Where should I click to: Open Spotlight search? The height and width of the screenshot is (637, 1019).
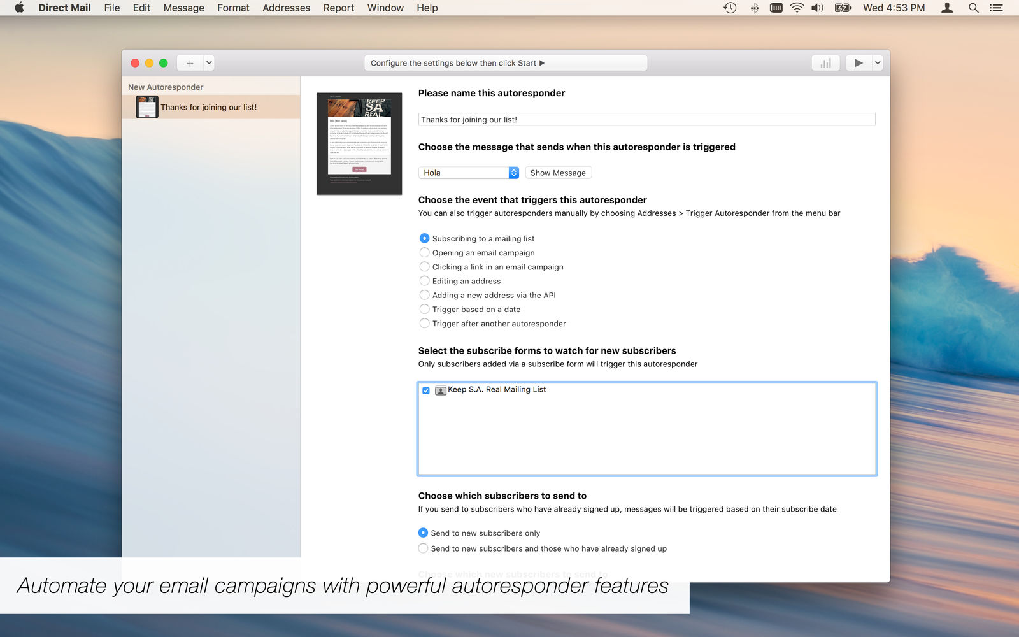(x=973, y=8)
